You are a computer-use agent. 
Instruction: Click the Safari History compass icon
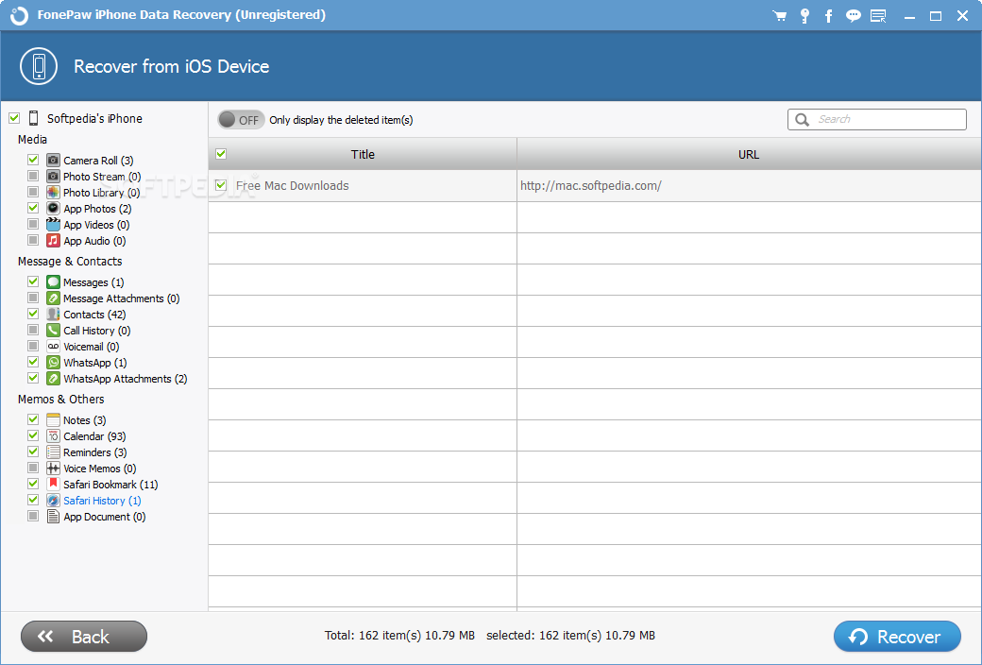(53, 500)
